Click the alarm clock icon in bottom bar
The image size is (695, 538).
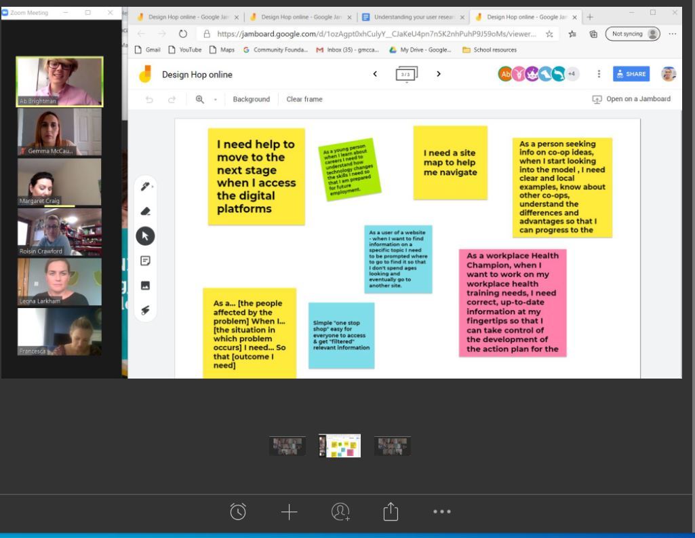coord(238,512)
